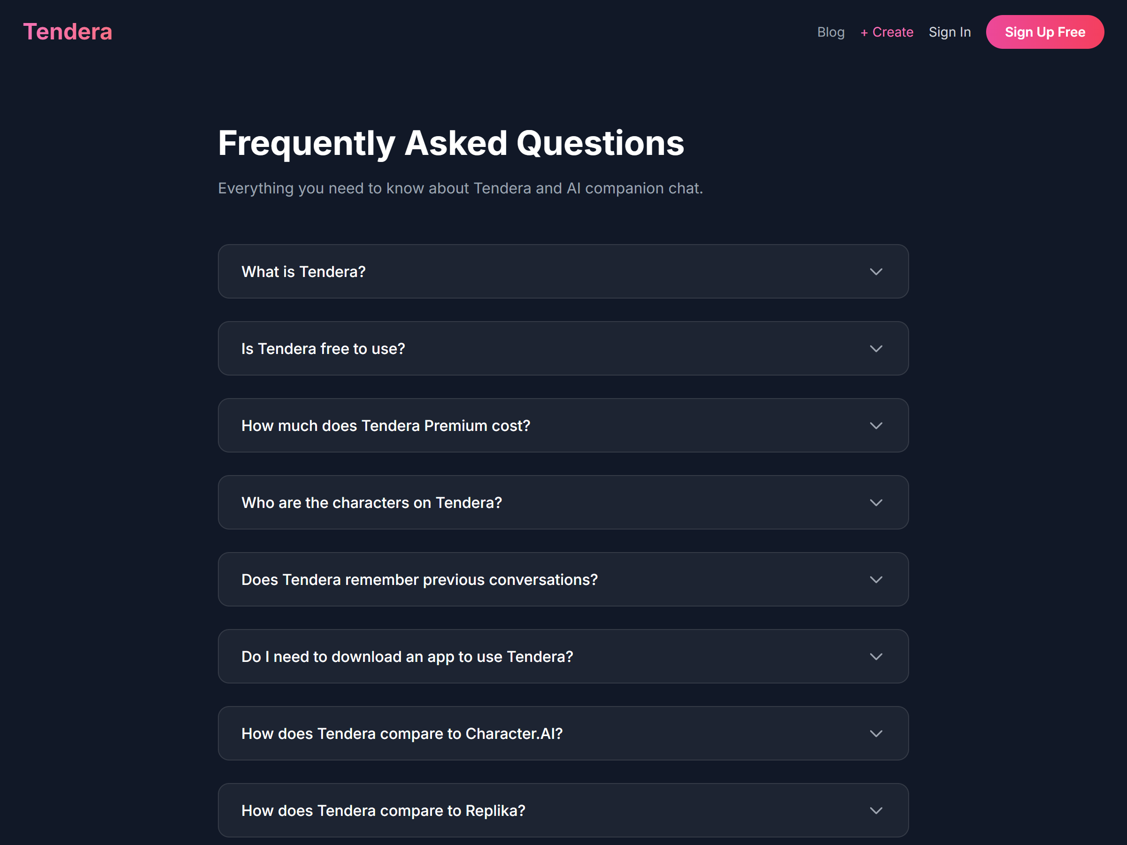Click chevron on Who are the characters row
The image size is (1127, 845).
click(x=876, y=503)
